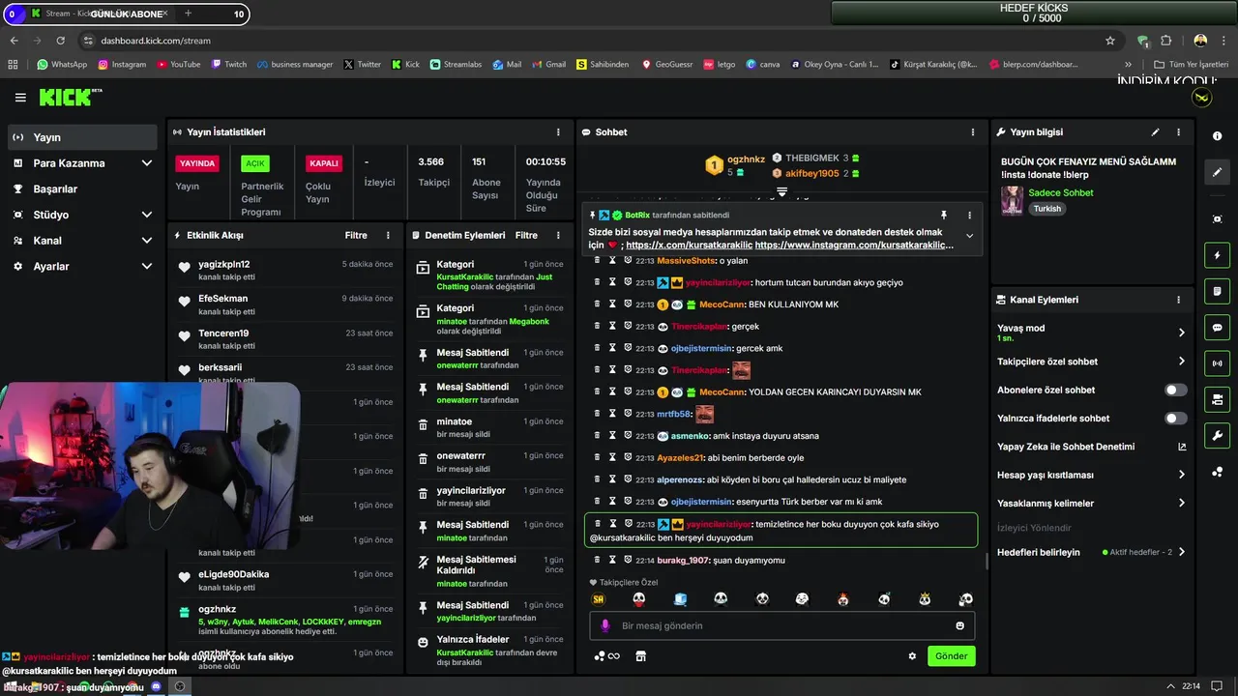
Task: Toggle Yalnızca ifadelerle sohbet switch
Action: tap(1175, 419)
